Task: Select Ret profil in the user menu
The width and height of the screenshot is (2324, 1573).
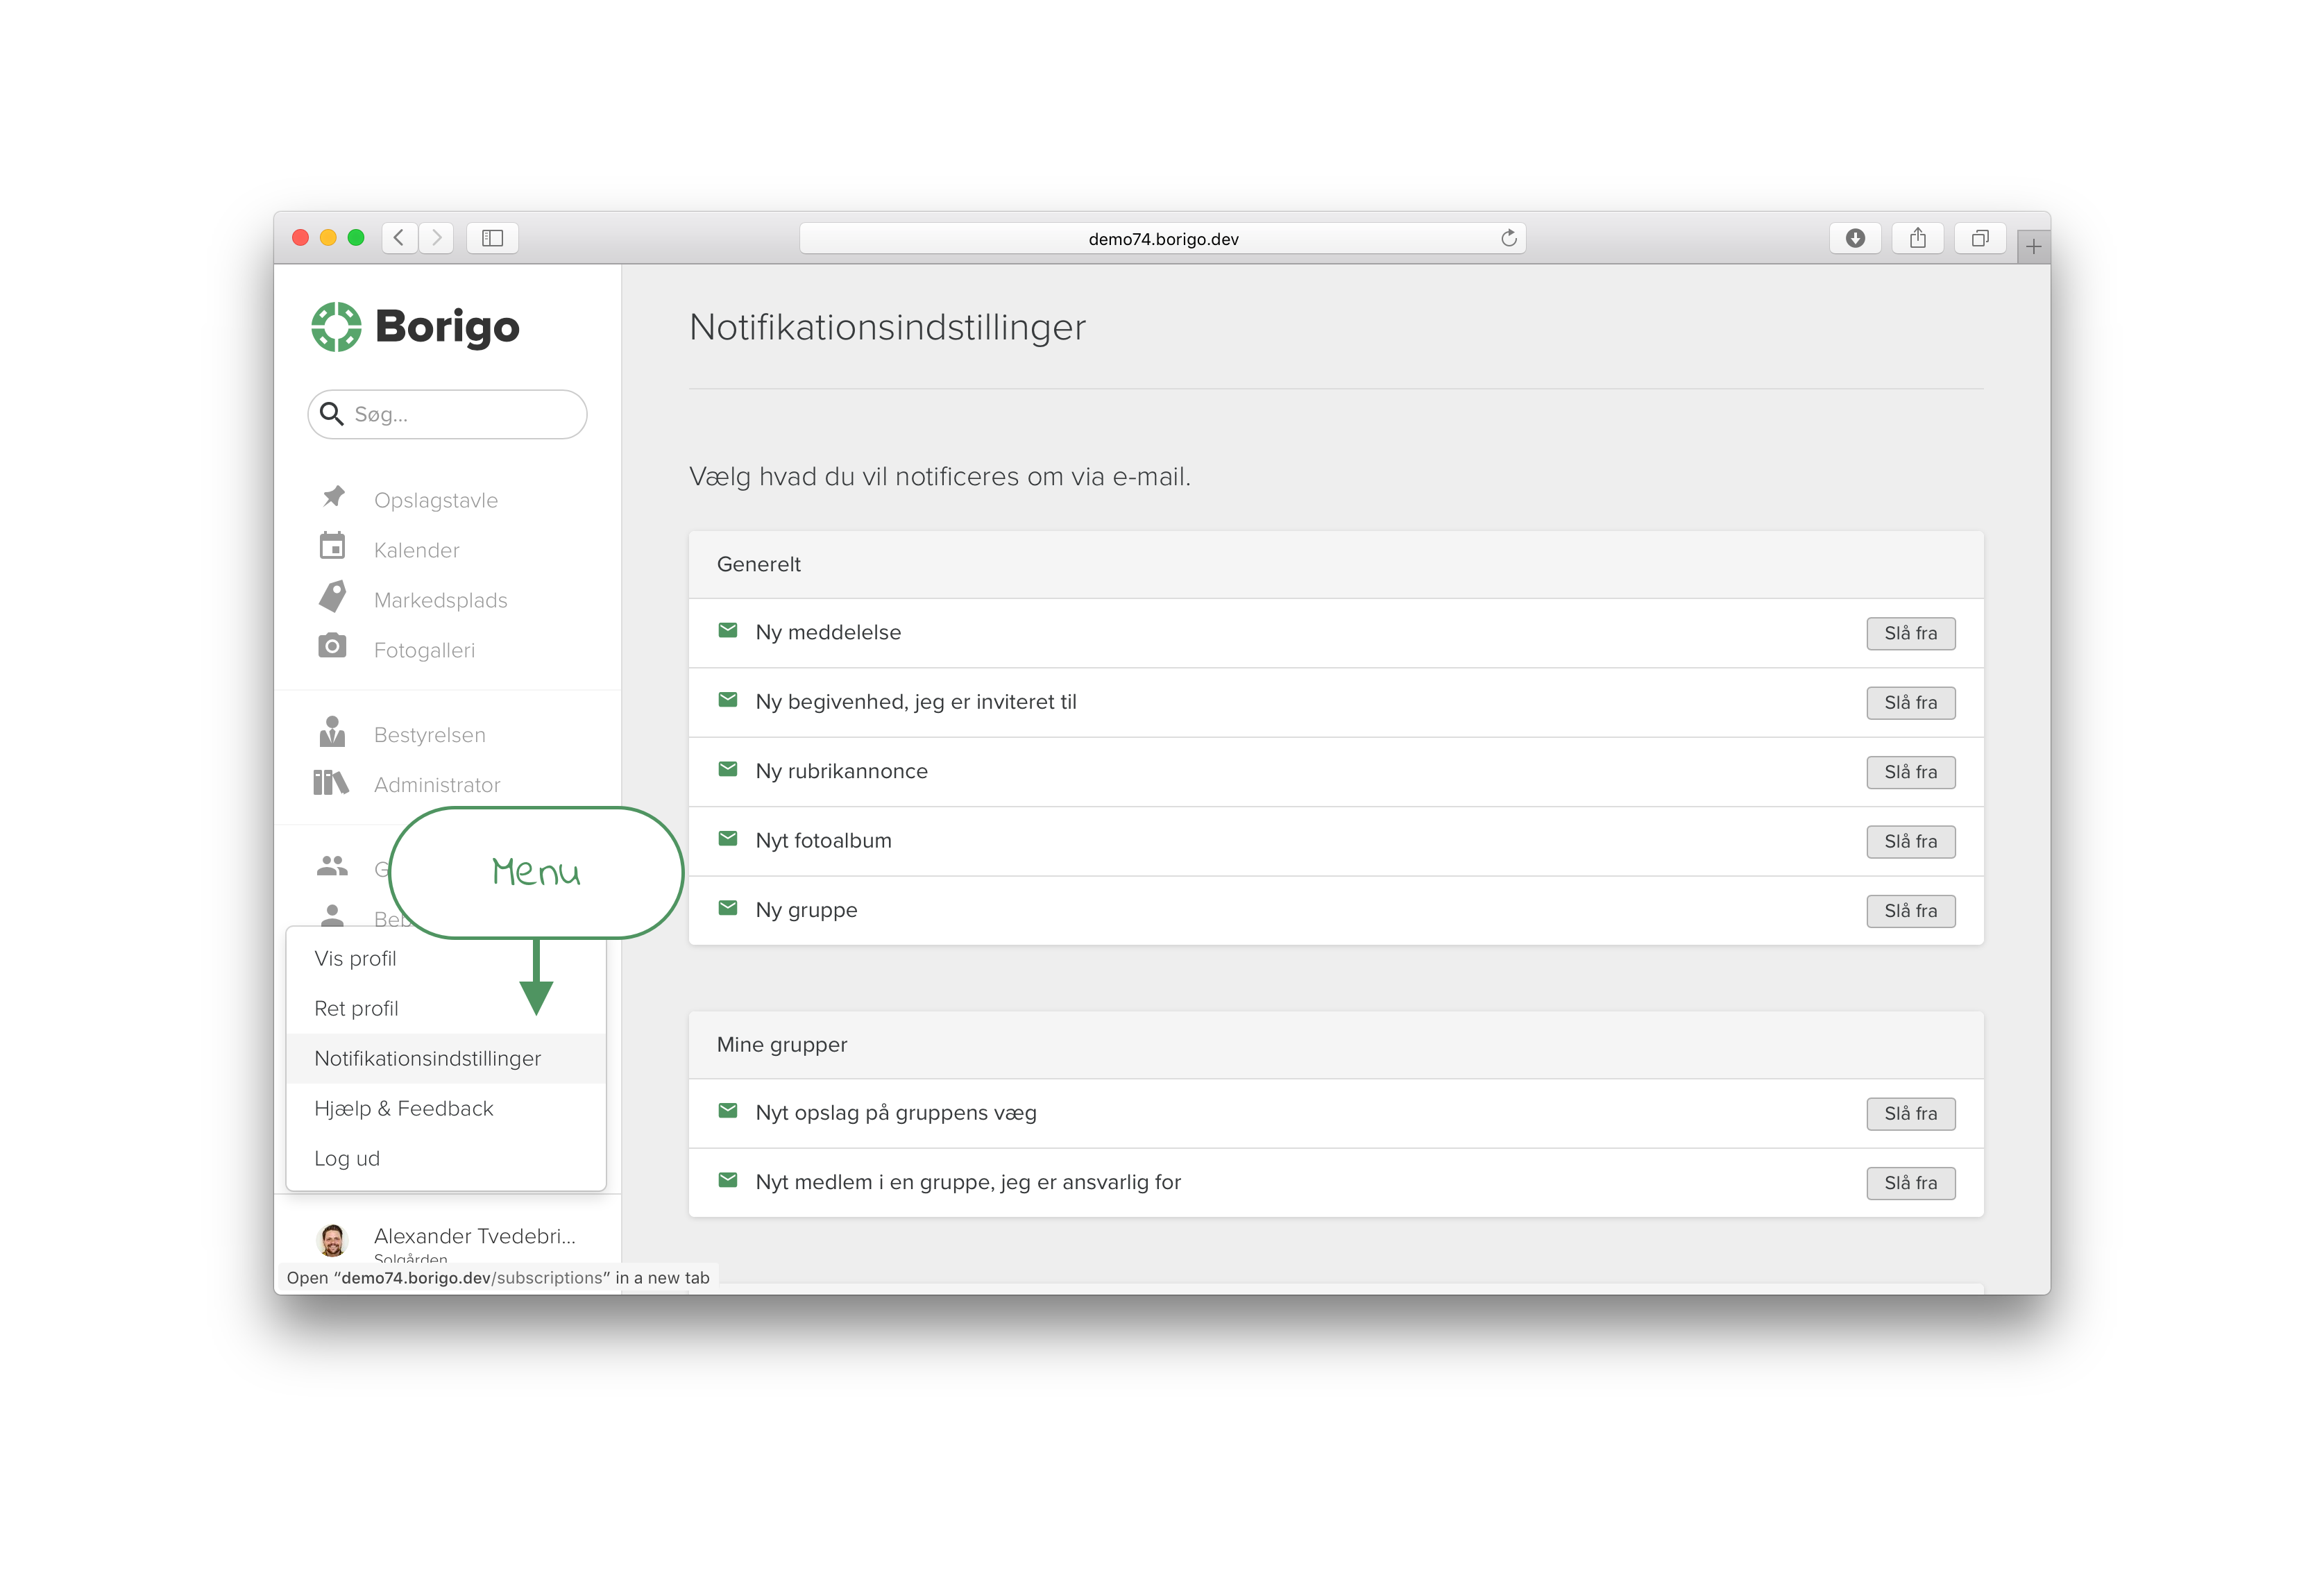Action: point(445,1009)
